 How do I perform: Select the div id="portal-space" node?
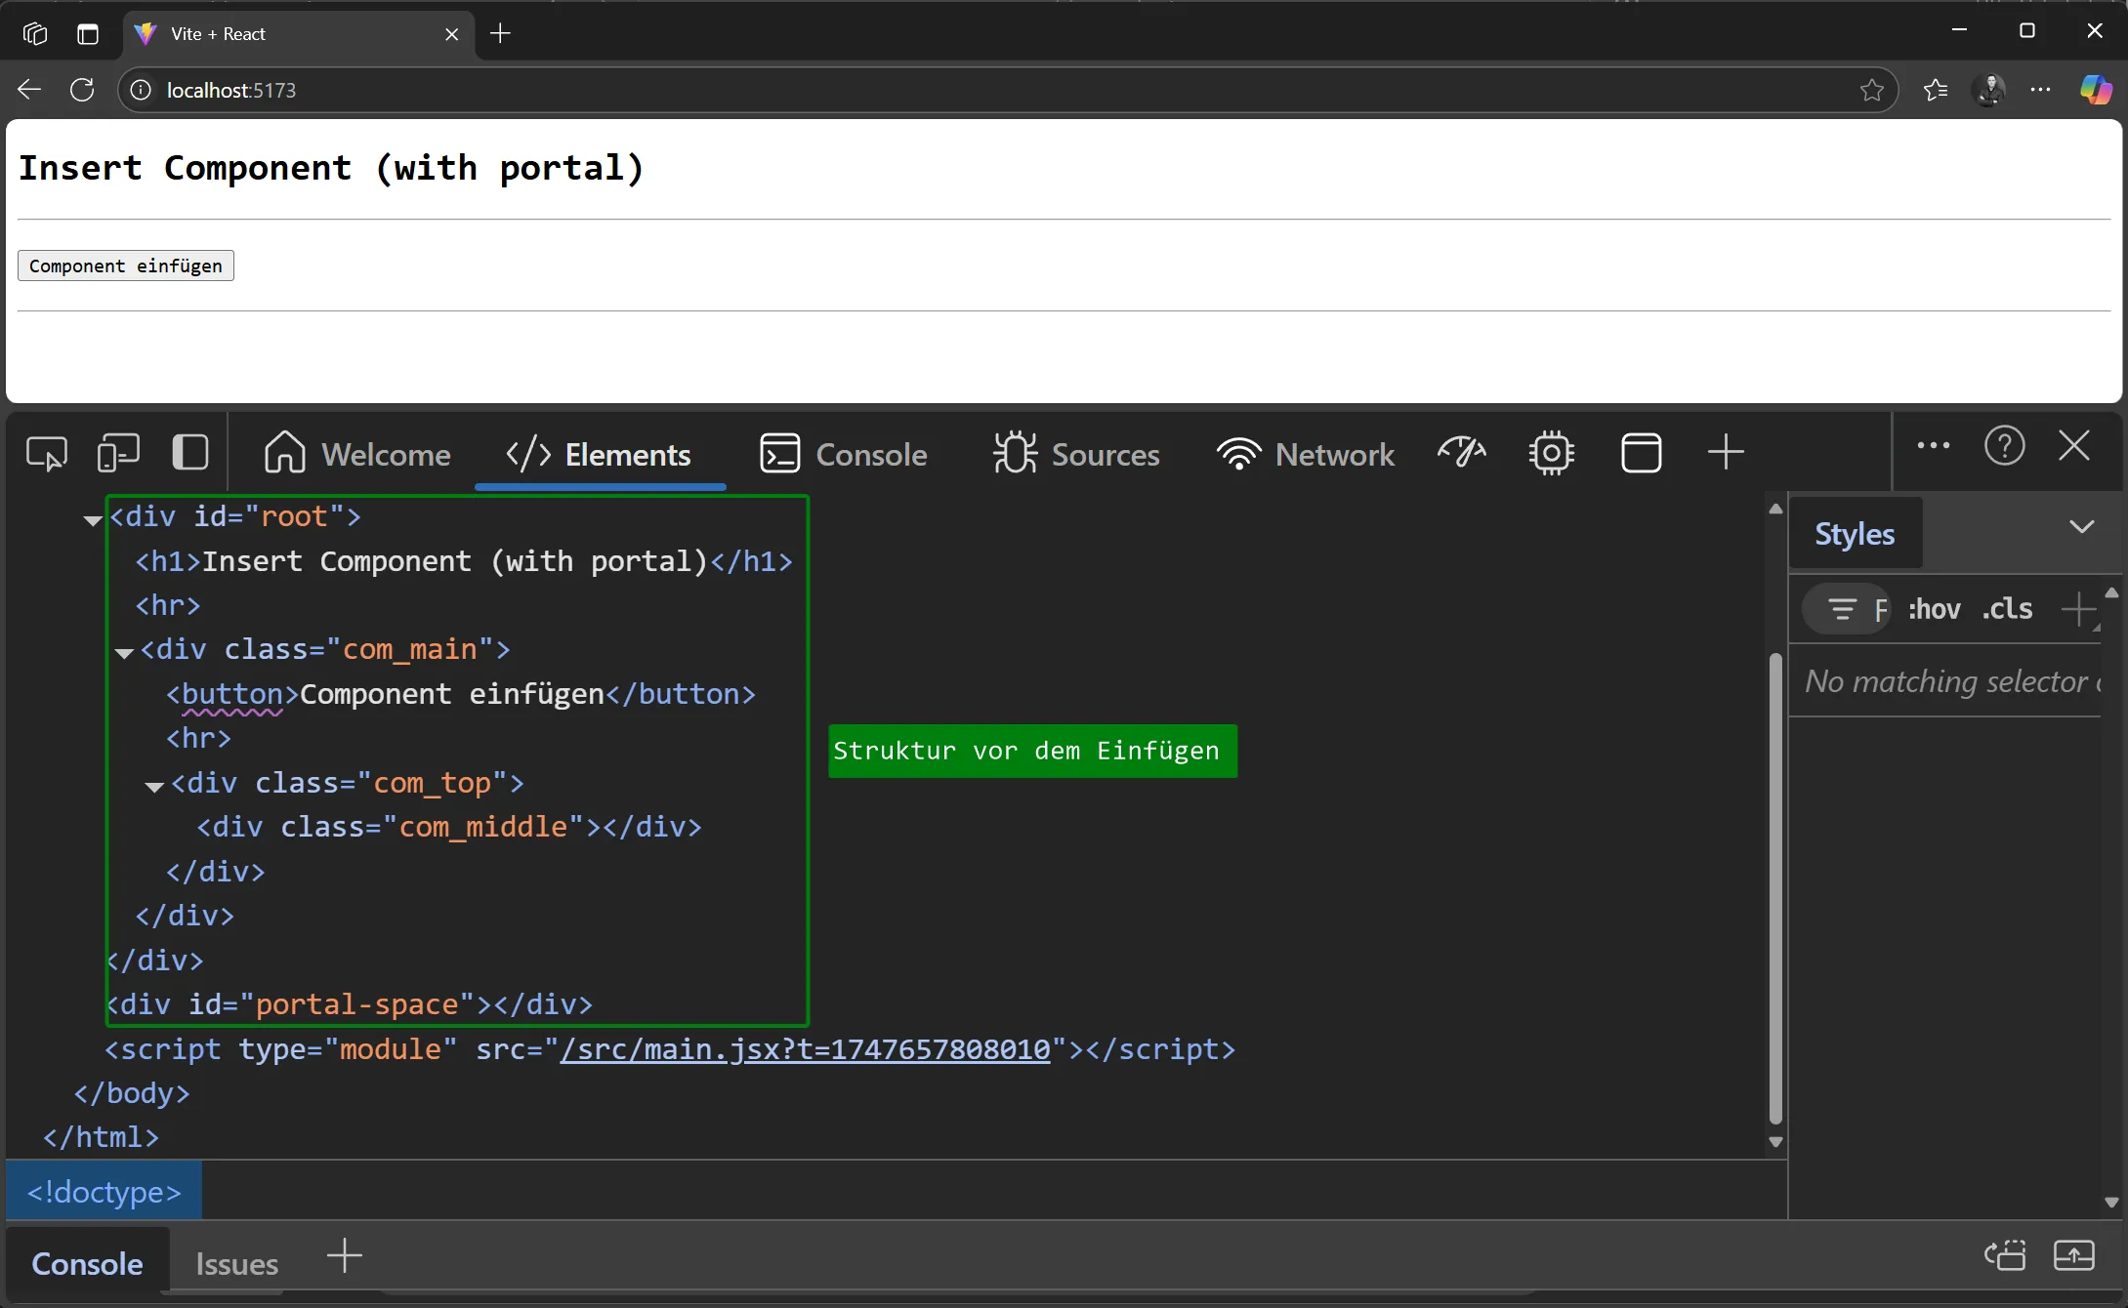(x=351, y=1004)
